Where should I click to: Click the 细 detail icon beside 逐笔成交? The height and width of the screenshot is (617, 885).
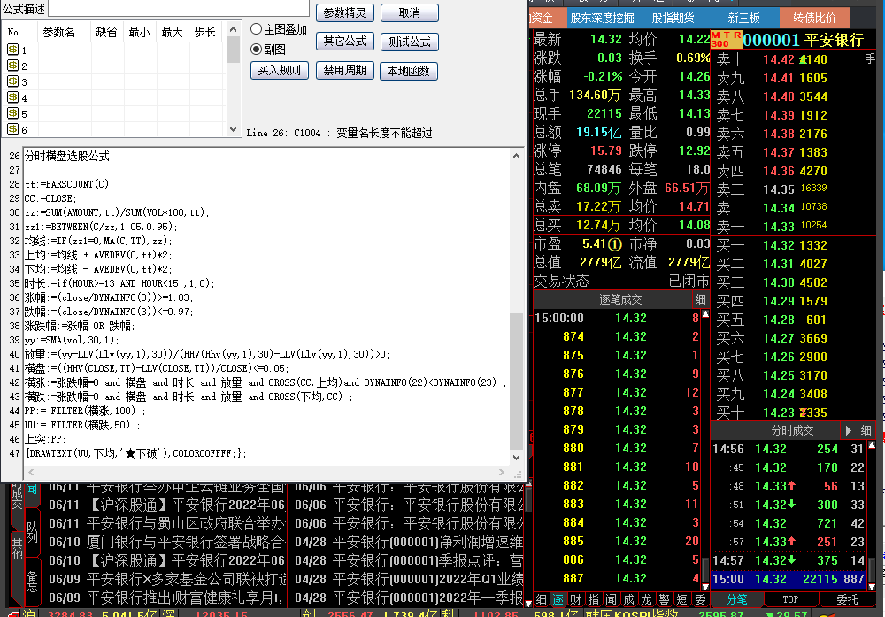[x=700, y=299]
